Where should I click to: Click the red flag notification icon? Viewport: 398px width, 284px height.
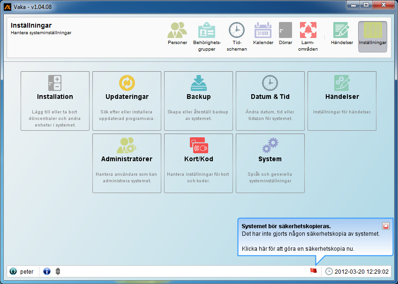pos(314,271)
